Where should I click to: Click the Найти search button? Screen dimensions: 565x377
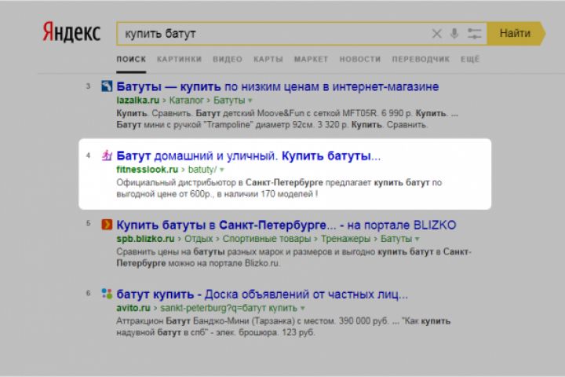(x=516, y=34)
